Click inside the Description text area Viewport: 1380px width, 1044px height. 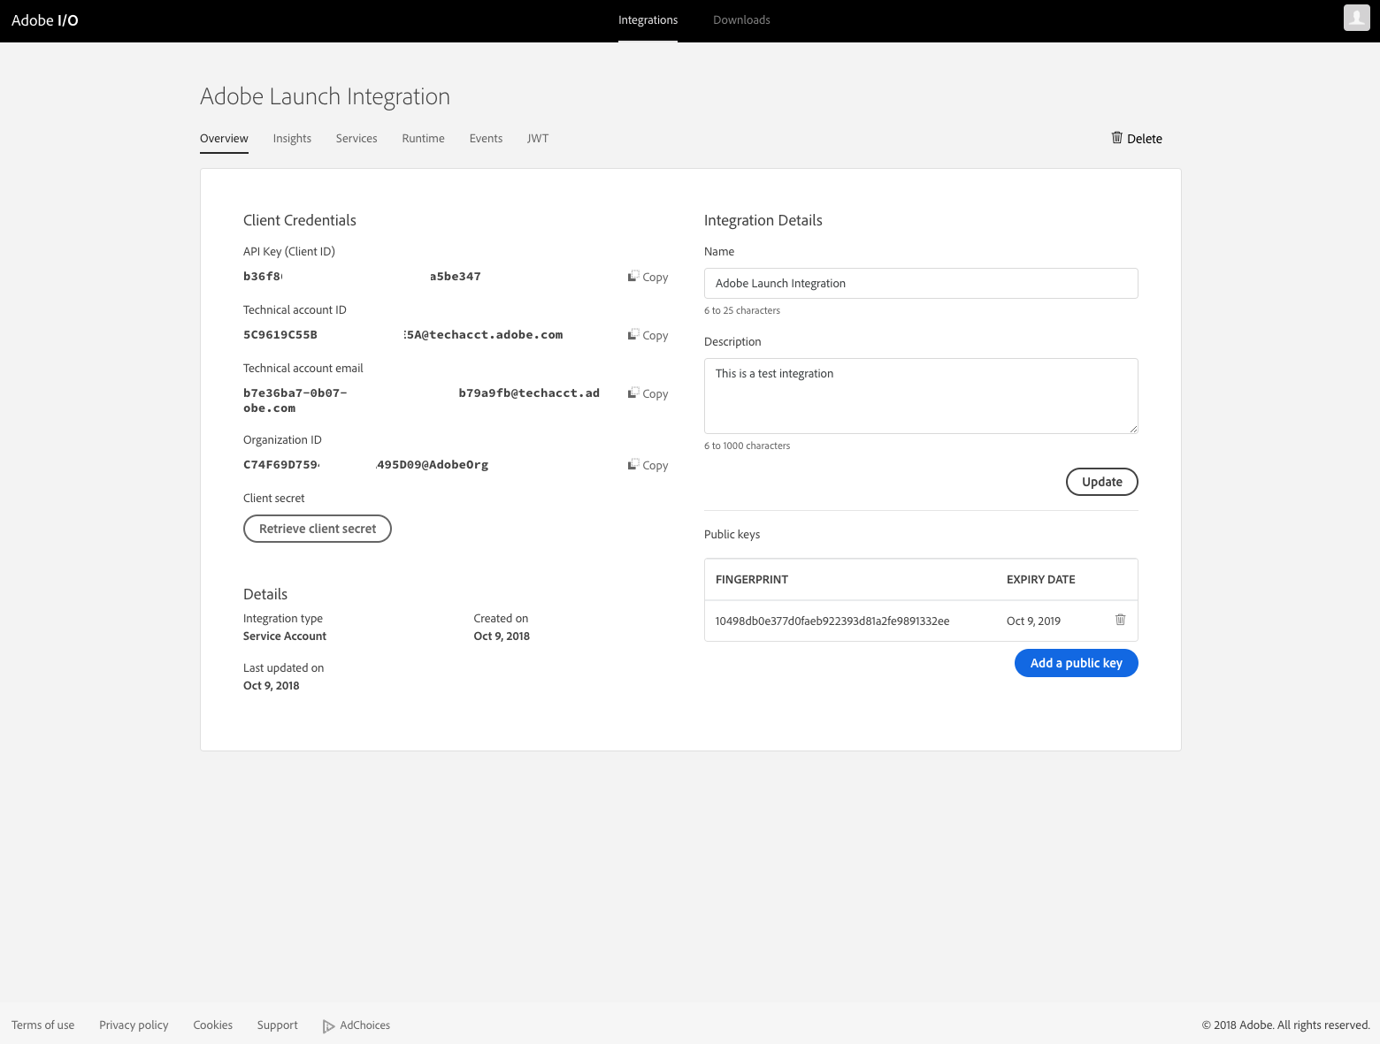pos(920,395)
